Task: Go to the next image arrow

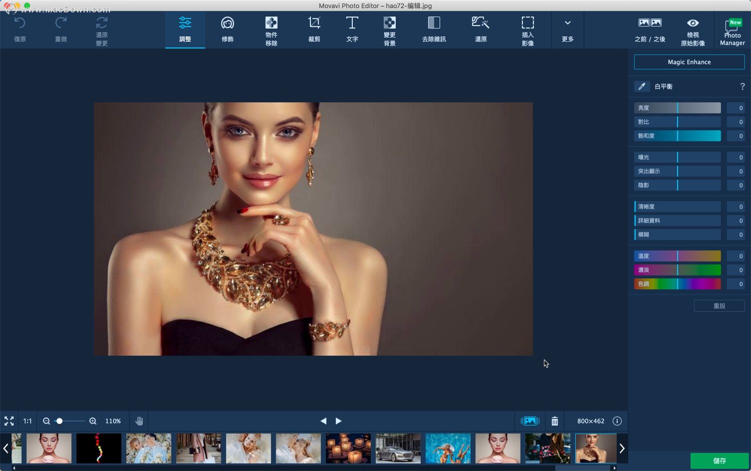Action: point(338,421)
